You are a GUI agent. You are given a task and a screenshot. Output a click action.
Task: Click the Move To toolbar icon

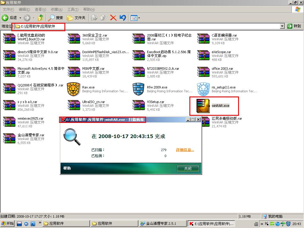94,18
